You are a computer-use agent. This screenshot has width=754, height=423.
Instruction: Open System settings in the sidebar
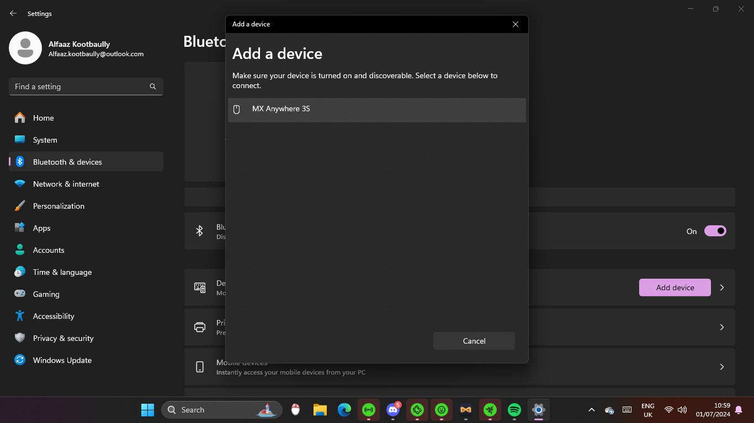pyautogui.click(x=86, y=140)
